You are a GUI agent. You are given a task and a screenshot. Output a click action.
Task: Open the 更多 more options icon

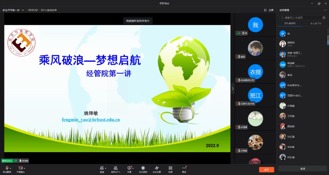184,168
